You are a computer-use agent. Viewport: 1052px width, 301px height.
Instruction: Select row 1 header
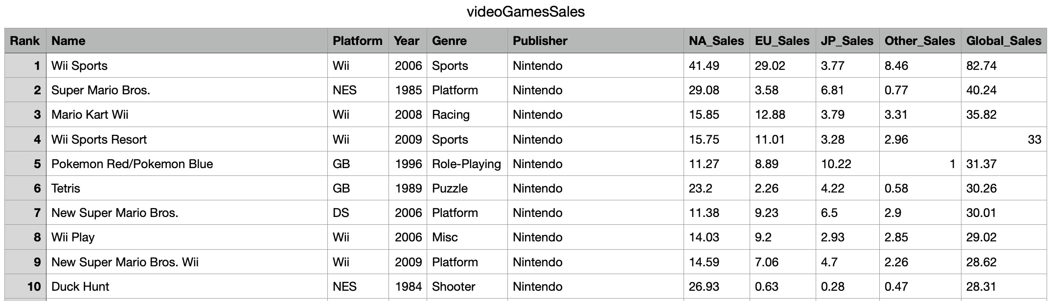[x=25, y=65]
